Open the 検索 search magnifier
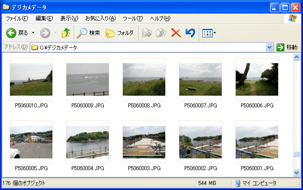 click(x=82, y=33)
